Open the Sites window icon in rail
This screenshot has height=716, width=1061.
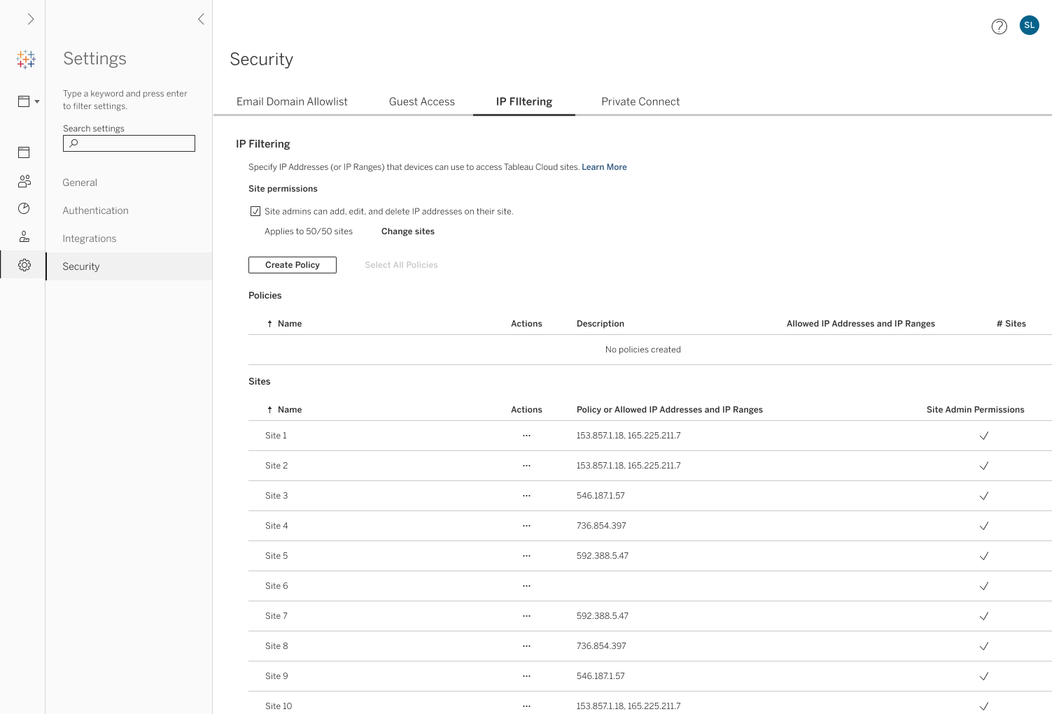[x=24, y=152]
